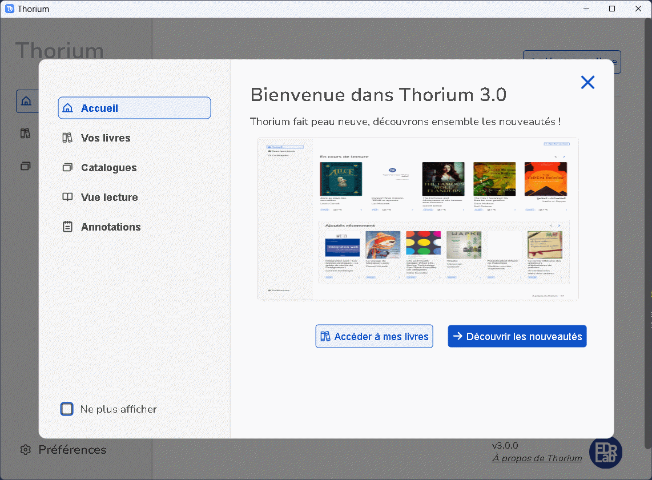Click Accéder à mes livres button
This screenshot has width=652, height=480.
coord(374,336)
